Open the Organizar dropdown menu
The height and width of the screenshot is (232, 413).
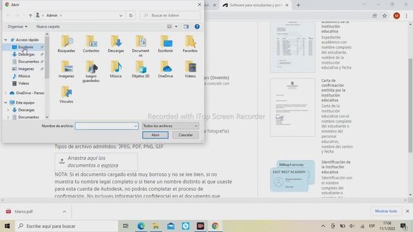click(17, 26)
